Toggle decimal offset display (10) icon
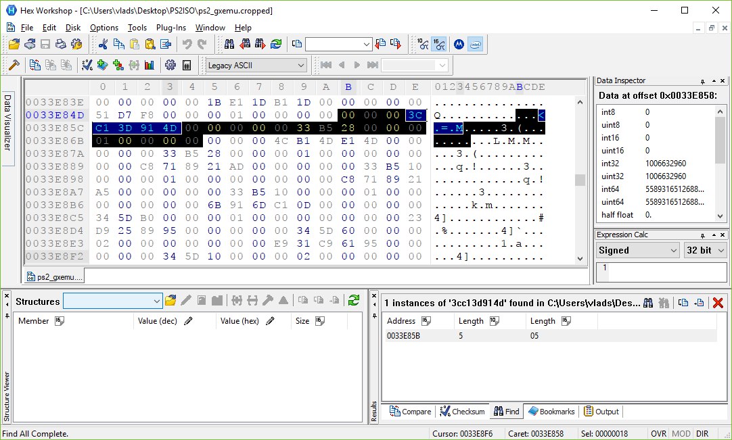The height and width of the screenshot is (440, 732). (423, 45)
